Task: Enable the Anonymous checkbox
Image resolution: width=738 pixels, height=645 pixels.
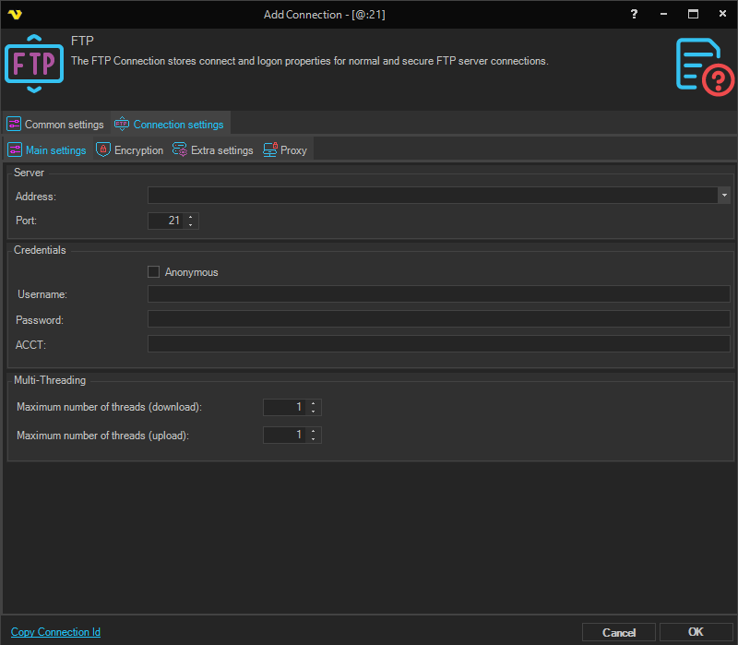Action: [154, 272]
